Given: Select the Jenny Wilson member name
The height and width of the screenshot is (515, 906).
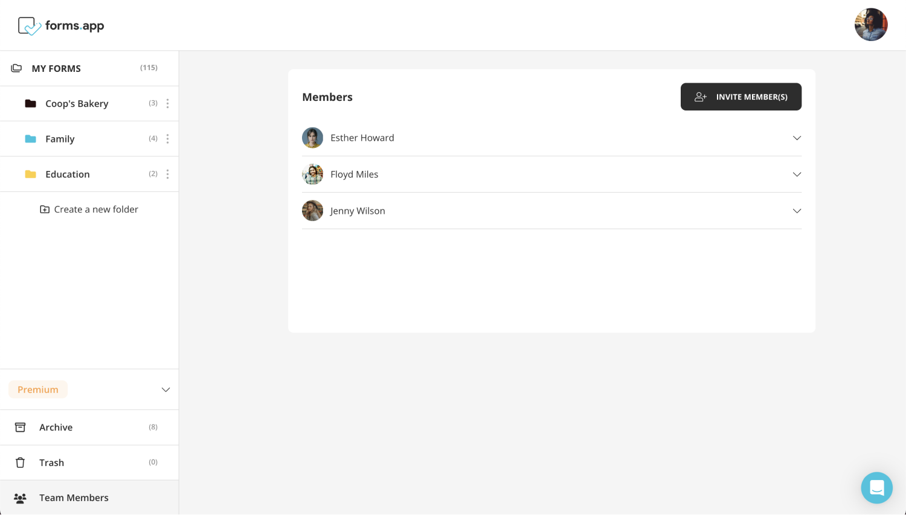Looking at the screenshot, I should [x=358, y=211].
